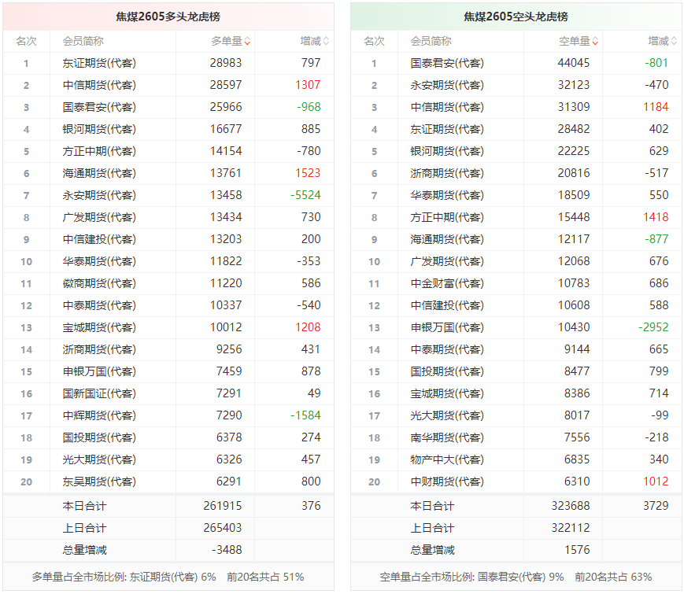
Task: Select 永安期货(代客) in short table rank 2
Action: pyautogui.click(x=447, y=85)
